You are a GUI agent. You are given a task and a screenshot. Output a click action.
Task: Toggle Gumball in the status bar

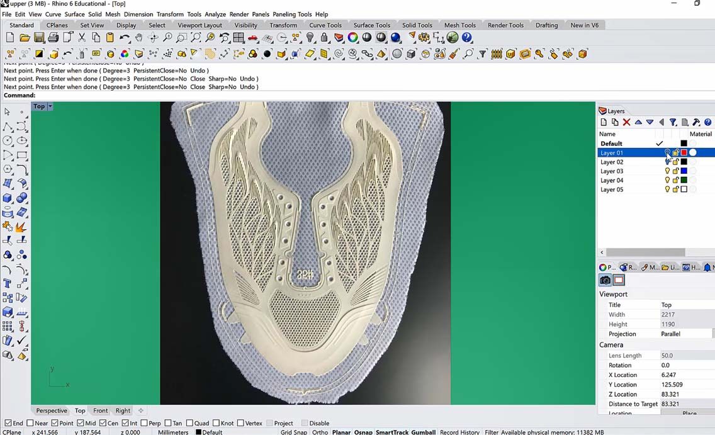[x=424, y=432]
